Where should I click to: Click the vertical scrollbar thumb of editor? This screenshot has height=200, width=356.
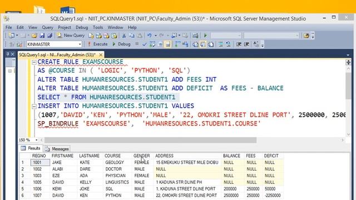coord(348,86)
